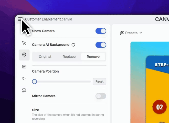Turn off Show Camera toggle
The image size is (169, 123).
(x=101, y=31)
